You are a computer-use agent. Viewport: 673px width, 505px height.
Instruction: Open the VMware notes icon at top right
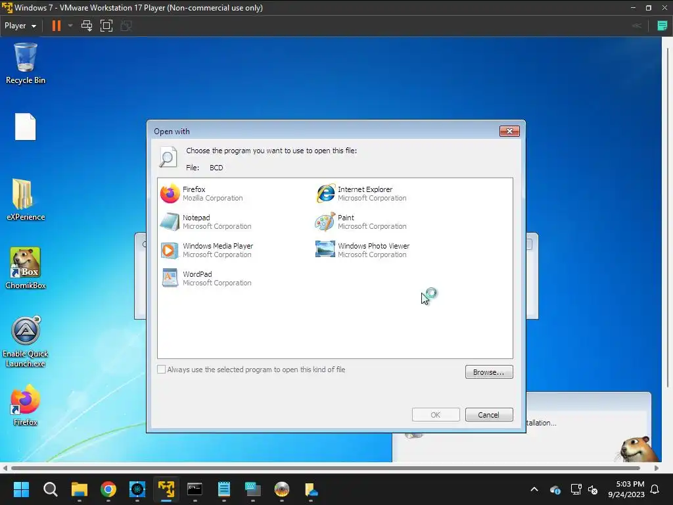662,26
